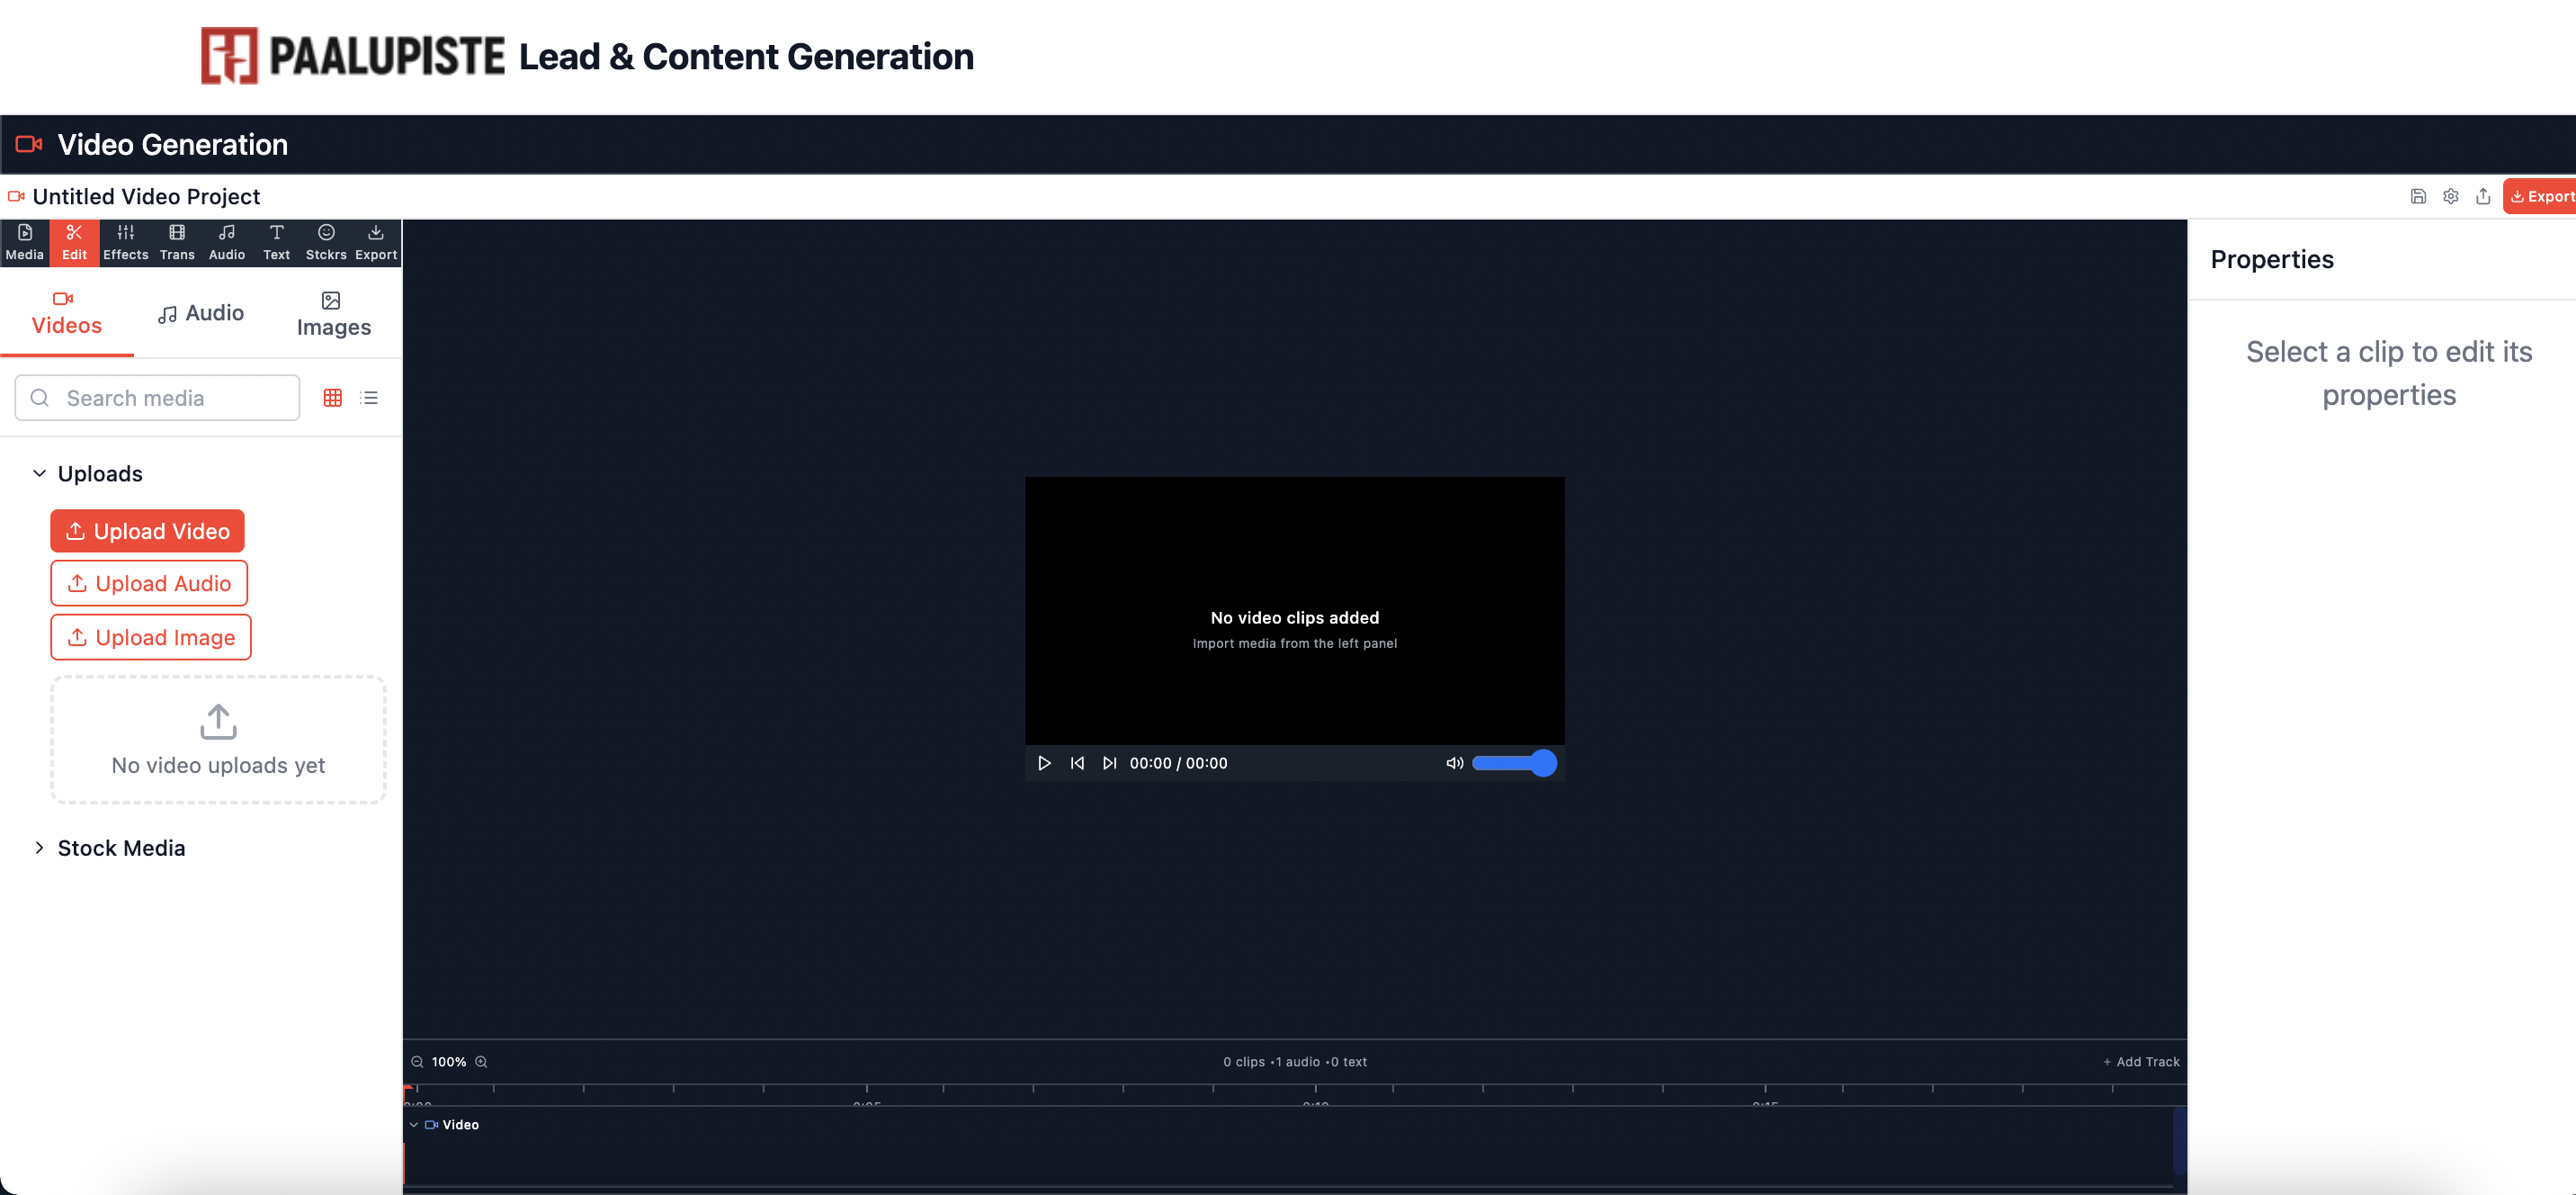Click the Paalupiste logo

(x=353, y=56)
